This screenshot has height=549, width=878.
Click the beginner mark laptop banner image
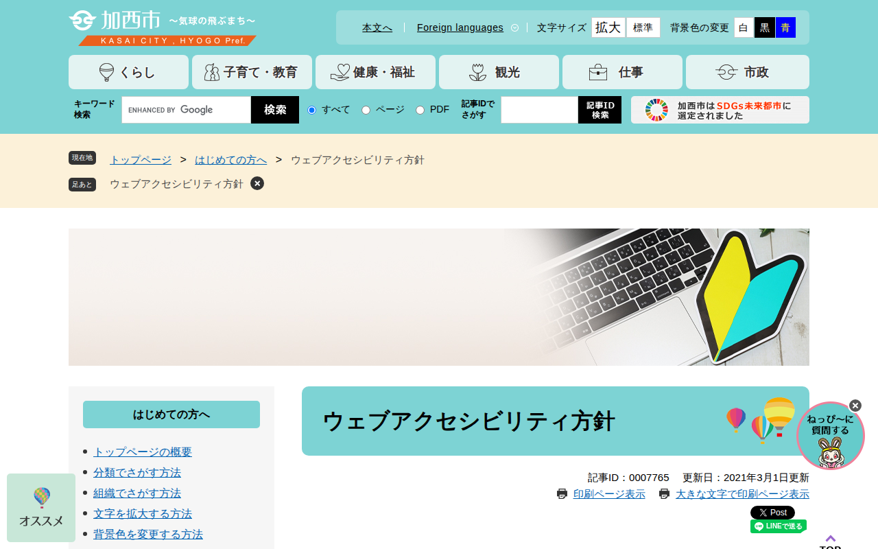click(439, 297)
